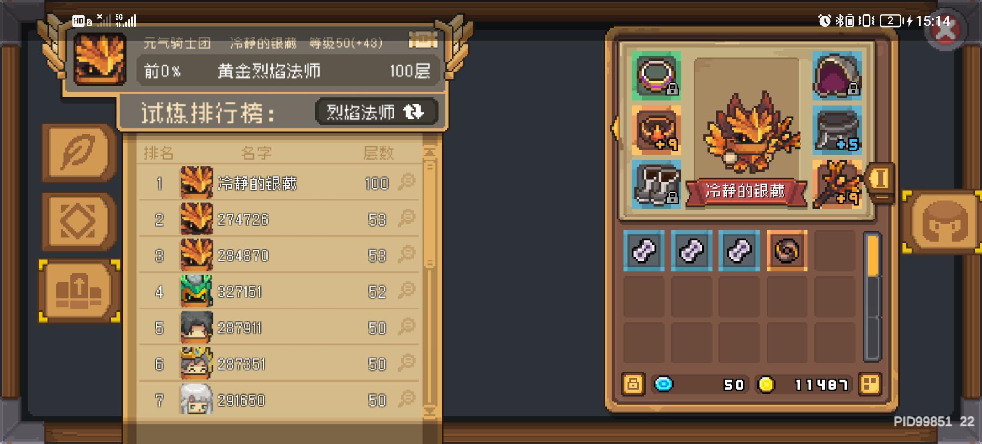This screenshot has width=982, height=444.
Task: Switch ranking class via 烈焰法师 toggle
Action: coord(376,112)
